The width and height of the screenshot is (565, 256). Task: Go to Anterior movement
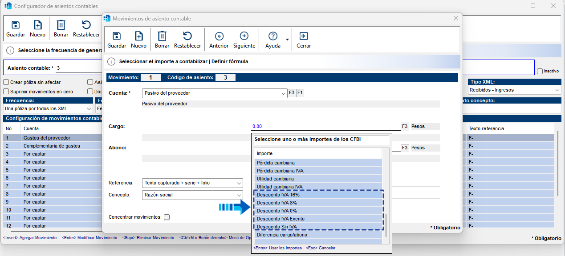pyautogui.click(x=219, y=36)
